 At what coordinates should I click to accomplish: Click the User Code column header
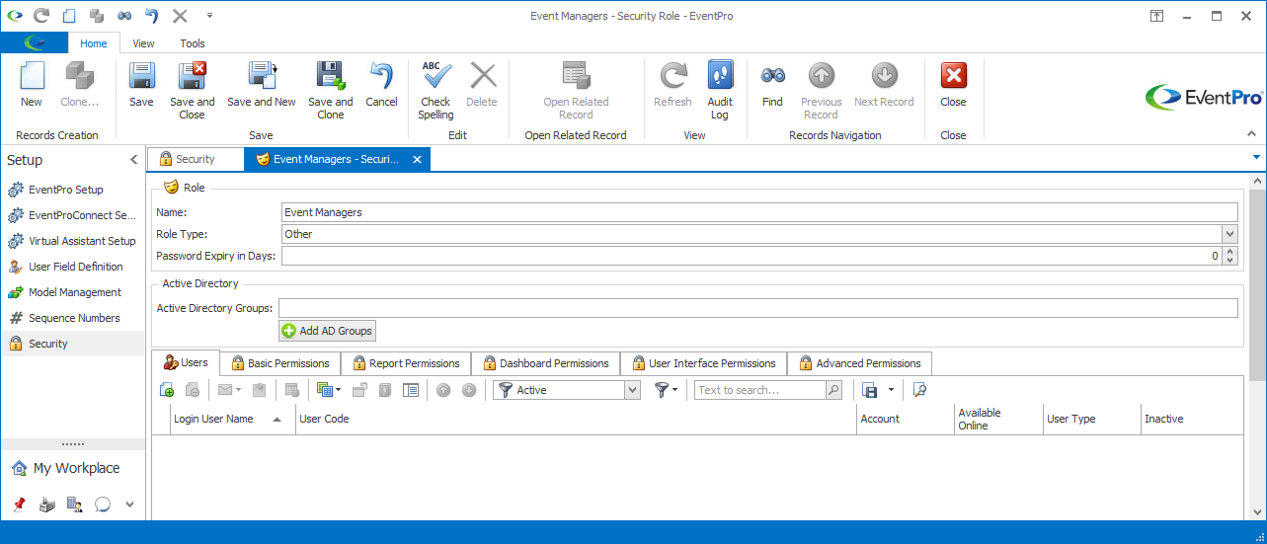(x=576, y=419)
